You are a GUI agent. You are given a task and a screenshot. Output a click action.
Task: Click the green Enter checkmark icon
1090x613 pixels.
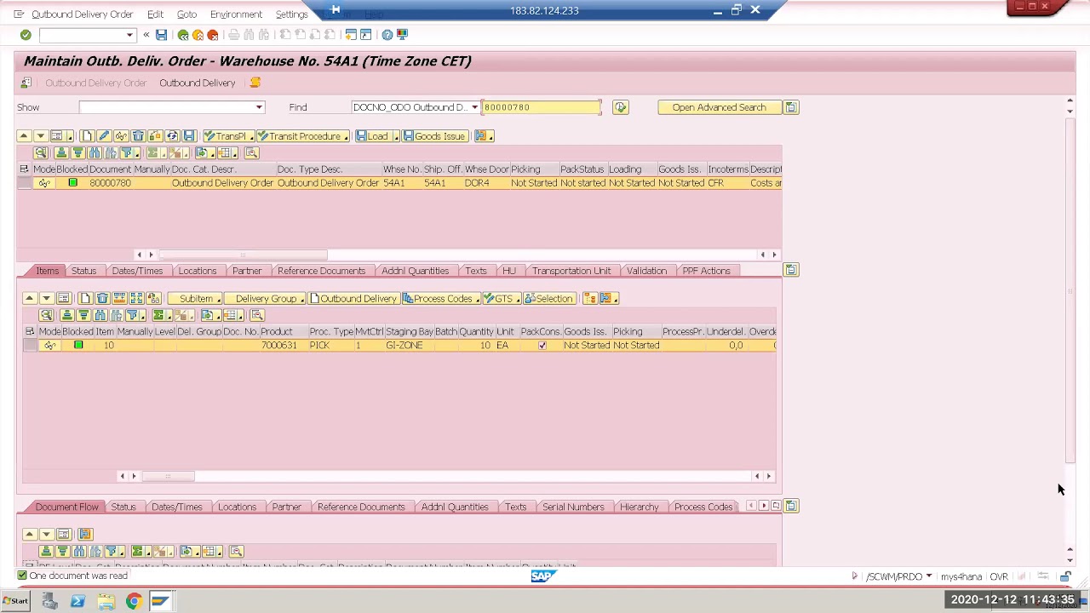pos(26,35)
